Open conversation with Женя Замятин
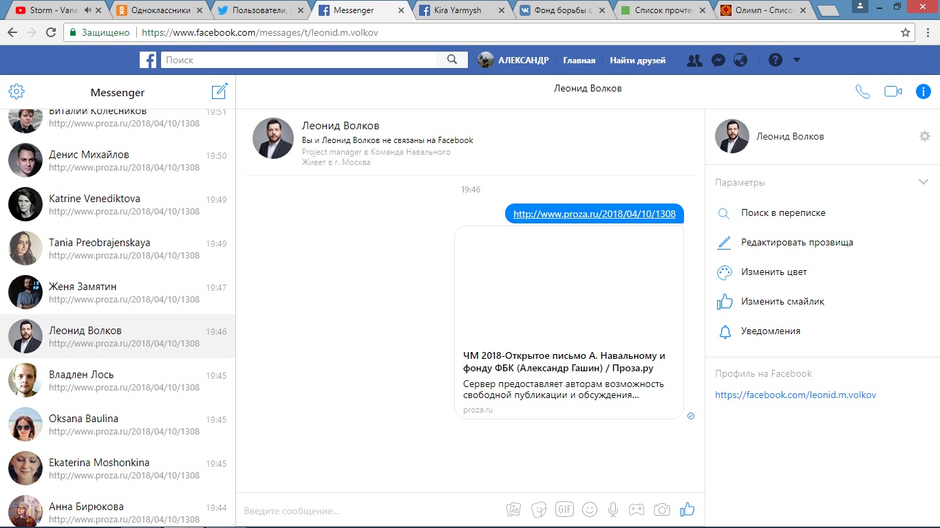The image size is (940, 528). click(x=118, y=292)
